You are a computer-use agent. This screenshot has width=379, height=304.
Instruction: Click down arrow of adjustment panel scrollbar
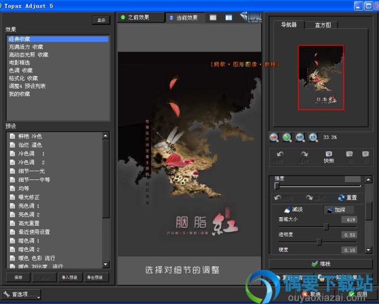point(368,250)
